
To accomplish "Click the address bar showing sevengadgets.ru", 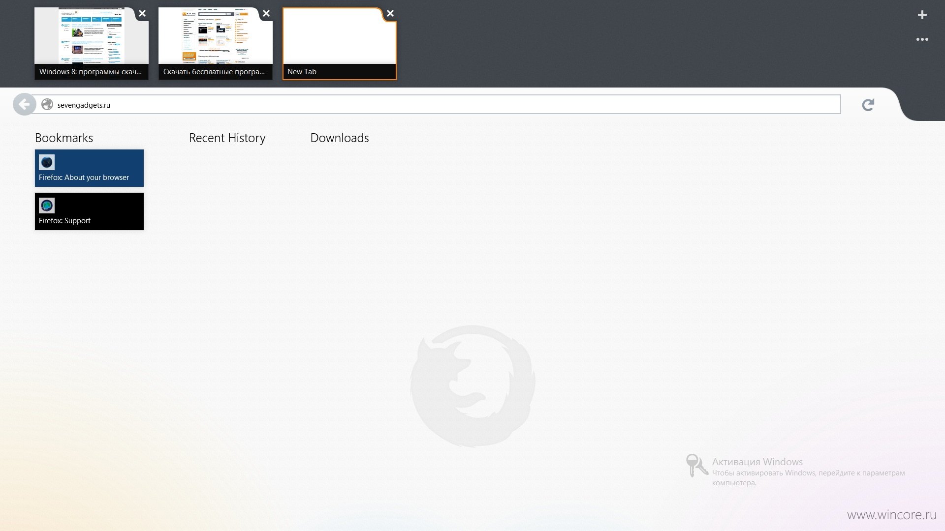I will (x=436, y=104).
